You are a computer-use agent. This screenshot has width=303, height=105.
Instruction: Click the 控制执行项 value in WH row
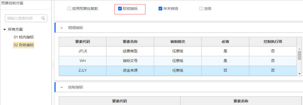tap(273, 61)
